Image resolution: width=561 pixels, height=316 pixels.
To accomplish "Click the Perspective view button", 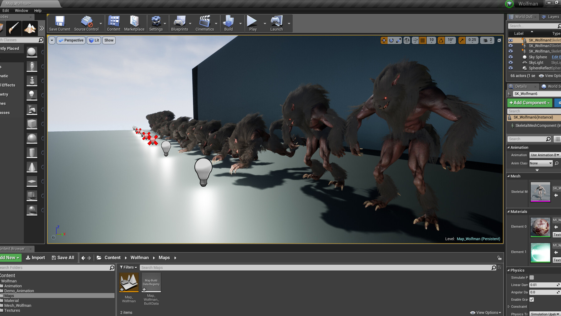I will (71, 40).
